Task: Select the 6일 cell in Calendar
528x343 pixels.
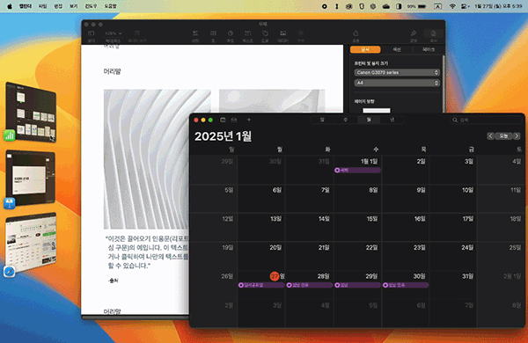Action: 261,198
